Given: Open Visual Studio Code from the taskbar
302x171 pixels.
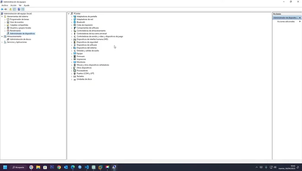Looking at the screenshot, I should [x=87, y=167].
